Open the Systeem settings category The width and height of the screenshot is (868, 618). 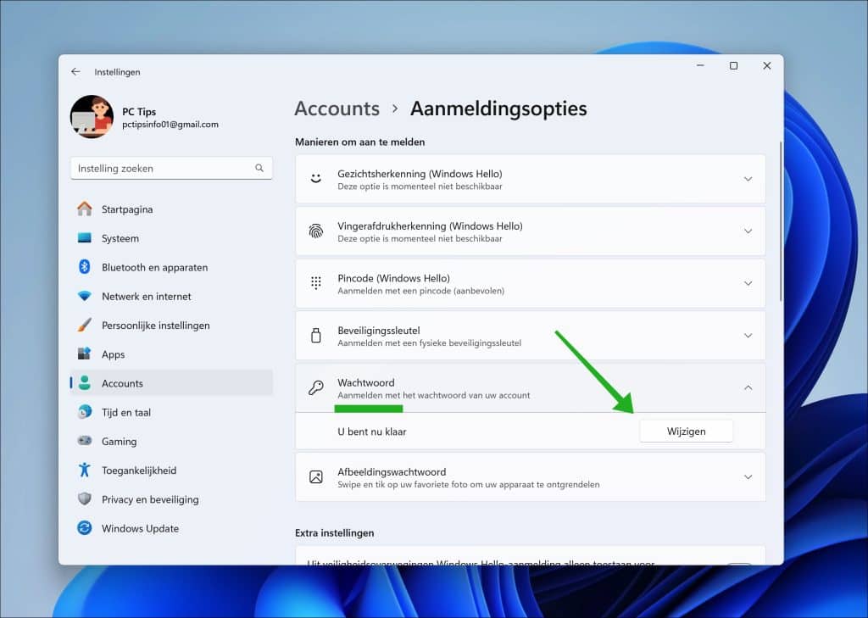point(171,238)
